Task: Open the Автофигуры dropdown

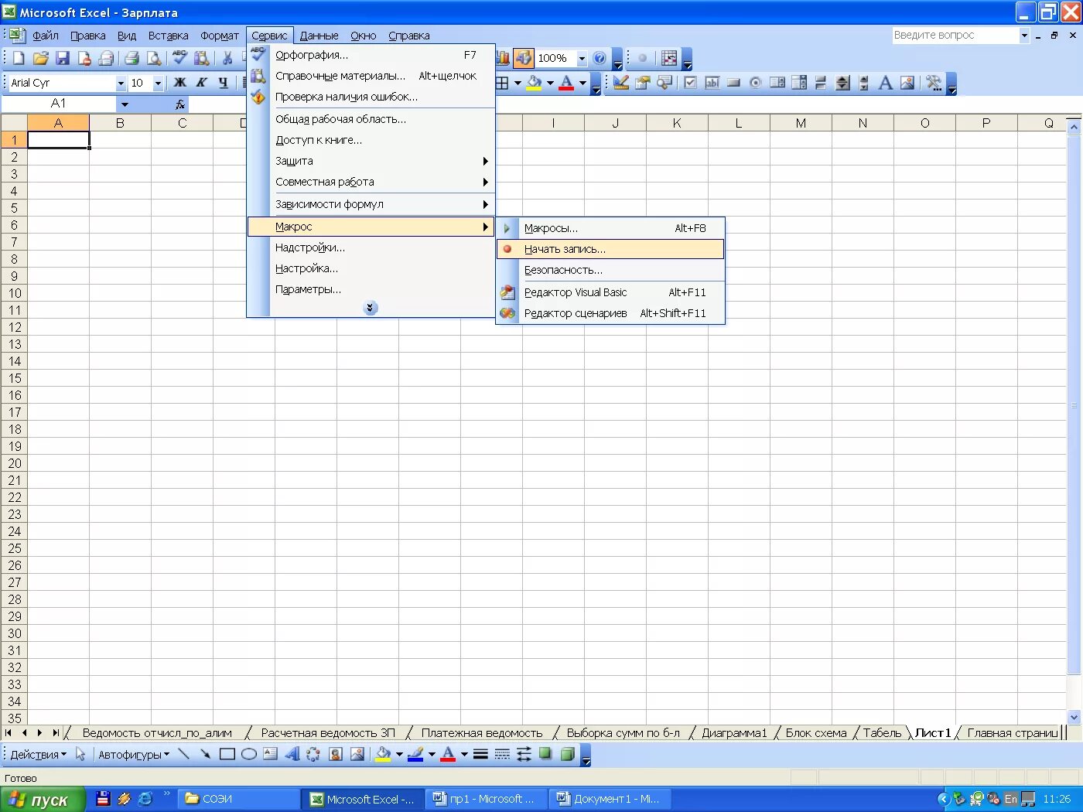Action: tap(133, 754)
